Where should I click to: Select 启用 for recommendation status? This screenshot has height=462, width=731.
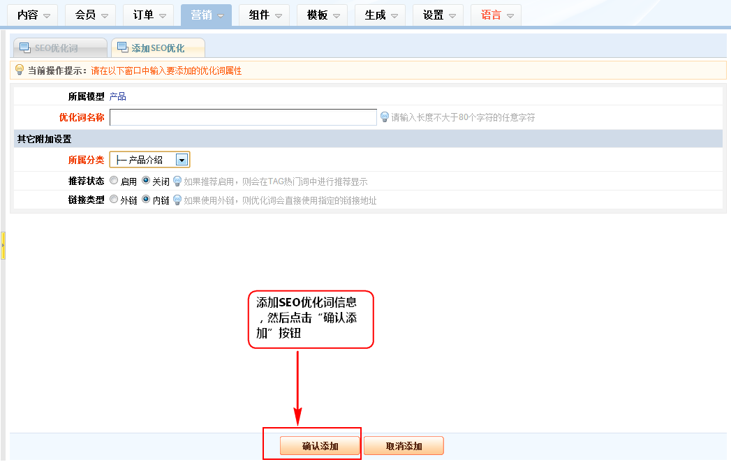[x=114, y=181]
